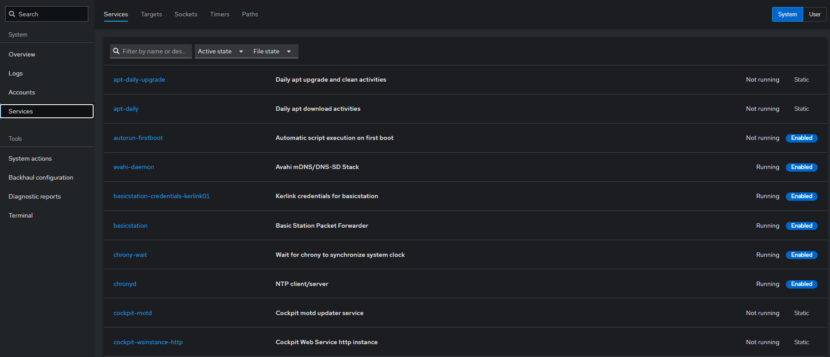Click the Enabled badge for chrony-wait
This screenshot has width=830, height=357.
tap(801, 255)
